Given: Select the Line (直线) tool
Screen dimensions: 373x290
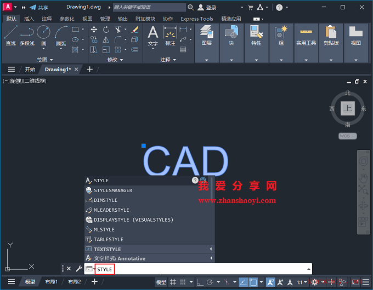Looking at the screenshot, I should [x=11, y=36].
